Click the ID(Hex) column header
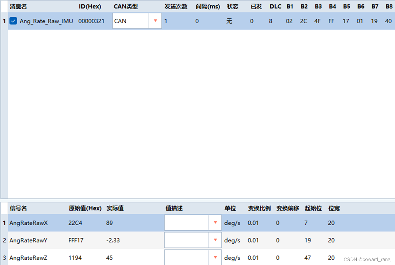Viewport: 395px width, 265px height. pos(90,6)
